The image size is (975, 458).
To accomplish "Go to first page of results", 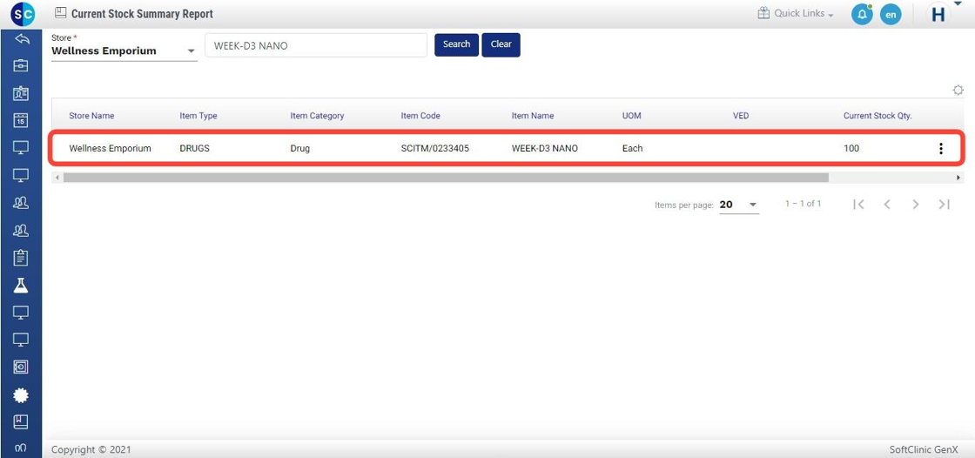I will tap(858, 204).
